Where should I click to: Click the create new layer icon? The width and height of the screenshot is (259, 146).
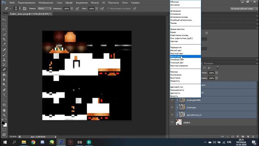click(248, 137)
